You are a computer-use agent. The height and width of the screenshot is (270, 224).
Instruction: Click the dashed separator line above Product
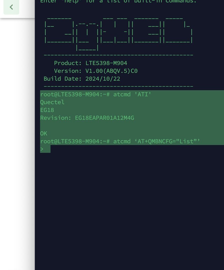(118, 55)
